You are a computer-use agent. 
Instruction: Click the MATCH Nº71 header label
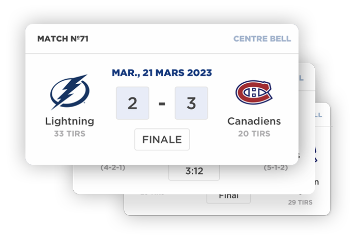(63, 39)
